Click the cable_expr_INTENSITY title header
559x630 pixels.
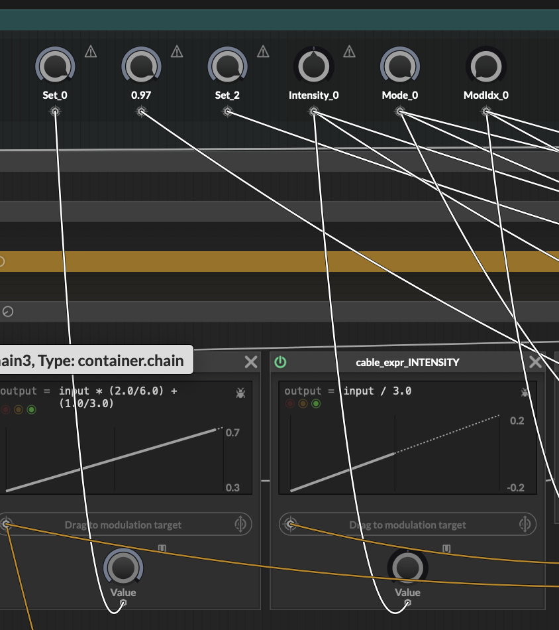coord(407,362)
